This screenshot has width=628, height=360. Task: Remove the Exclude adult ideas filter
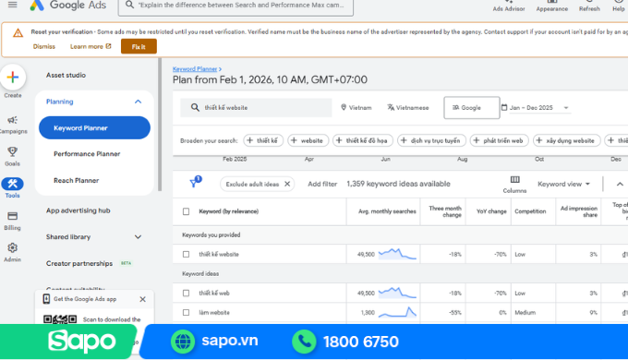[287, 184]
